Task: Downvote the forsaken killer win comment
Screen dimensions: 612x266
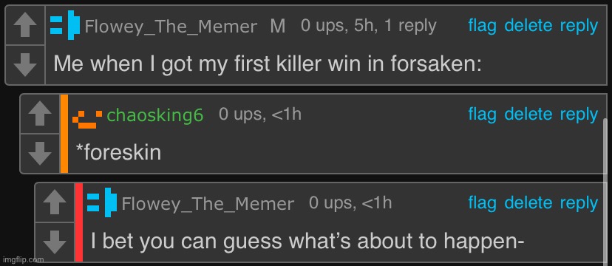Action: [25, 65]
